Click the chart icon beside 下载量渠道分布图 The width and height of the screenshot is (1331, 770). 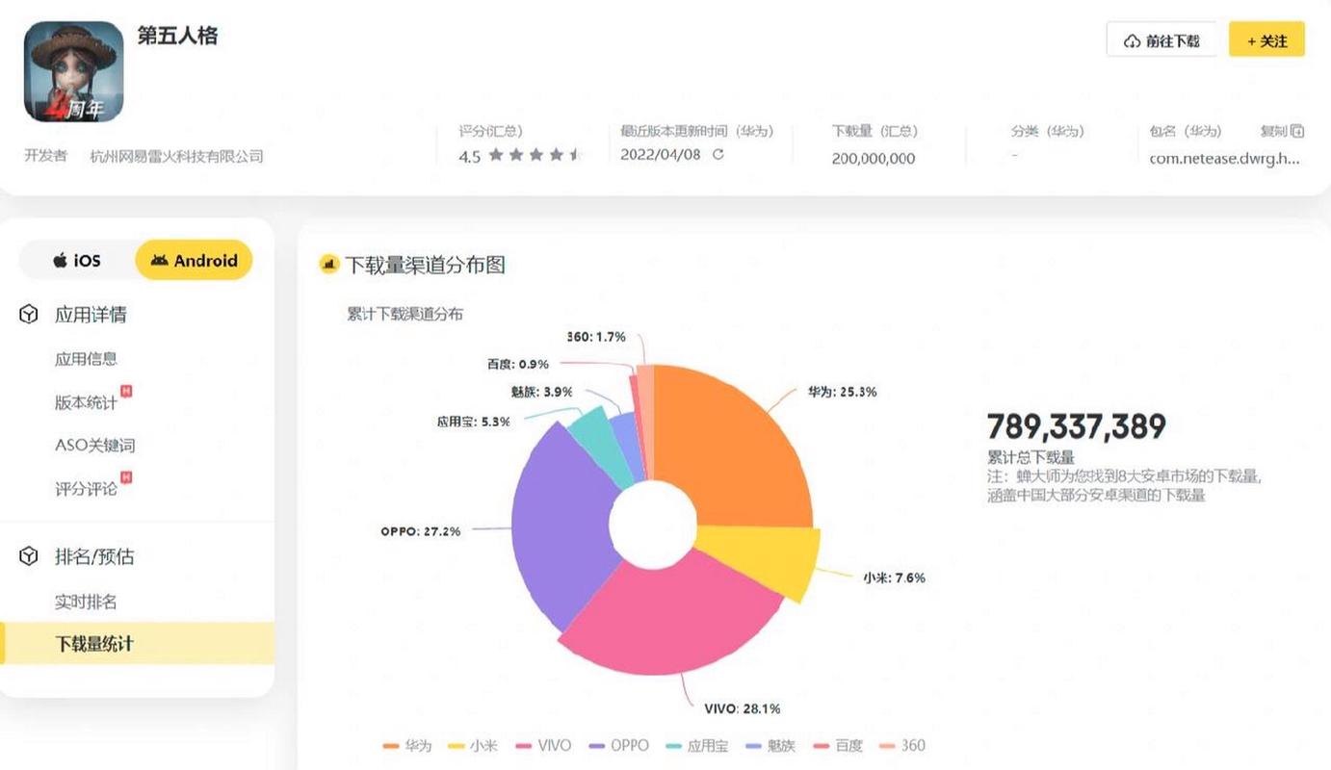point(329,264)
